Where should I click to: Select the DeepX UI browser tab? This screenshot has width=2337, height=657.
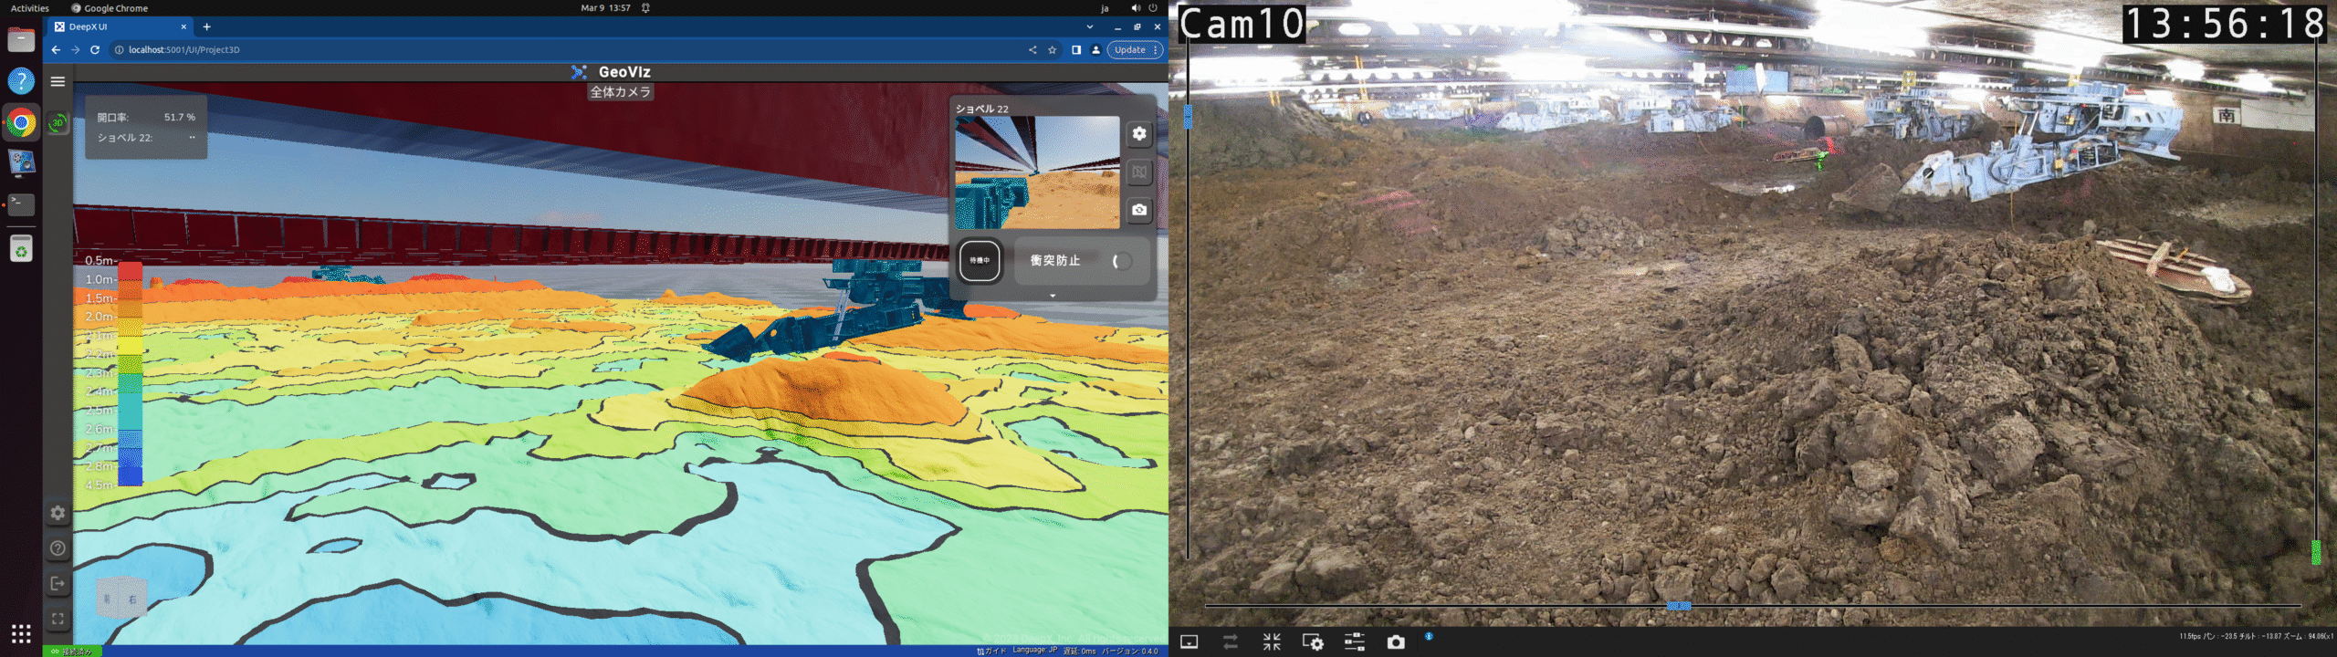tap(119, 26)
